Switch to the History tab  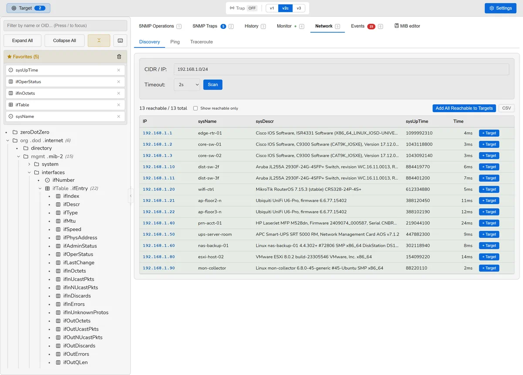[255, 26]
